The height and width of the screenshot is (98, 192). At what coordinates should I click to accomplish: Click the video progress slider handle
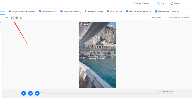pyautogui.click(x=42, y=93)
